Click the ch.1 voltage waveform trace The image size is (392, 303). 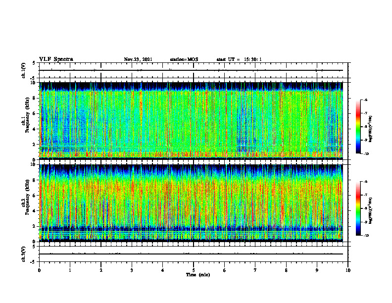click(191, 70)
